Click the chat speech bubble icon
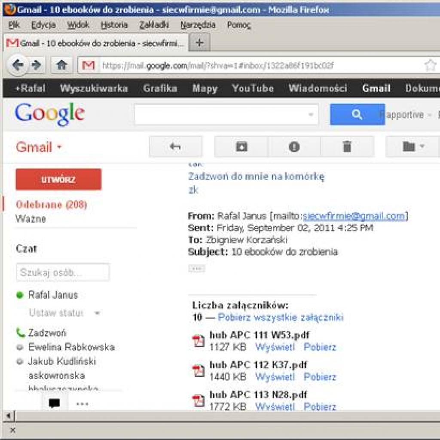Screen dimensions: 440x440 pyautogui.click(x=54, y=403)
